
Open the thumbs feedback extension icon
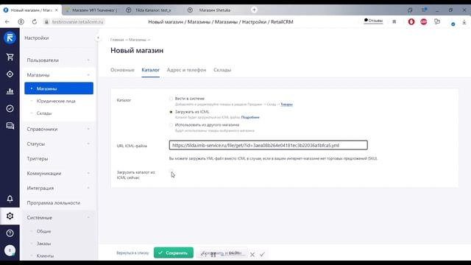point(437,21)
